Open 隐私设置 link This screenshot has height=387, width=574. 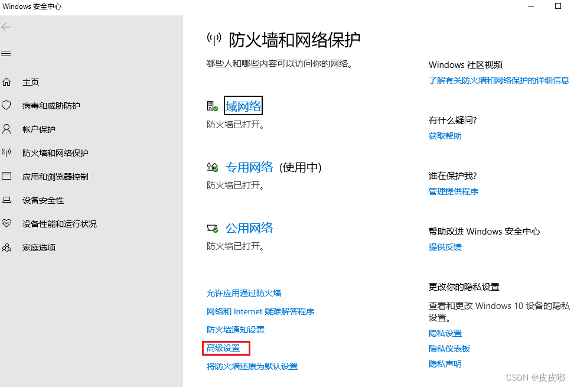click(x=445, y=333)
